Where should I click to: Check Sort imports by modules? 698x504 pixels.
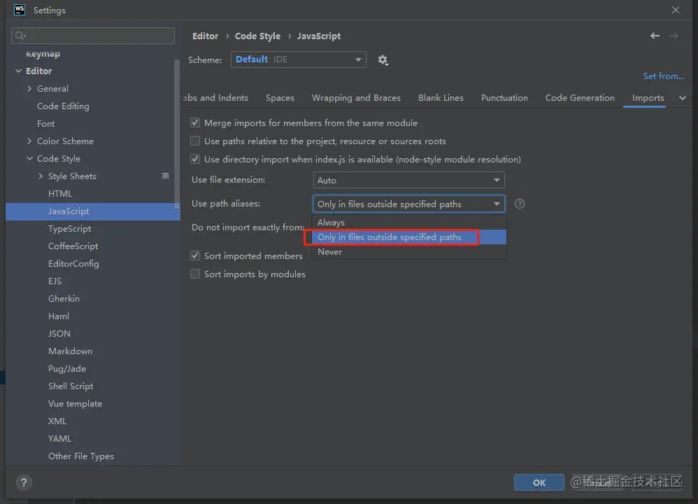coord(196,274)
